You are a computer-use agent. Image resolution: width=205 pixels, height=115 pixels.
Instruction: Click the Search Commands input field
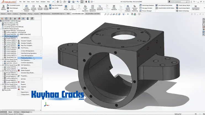pos(178,1)
